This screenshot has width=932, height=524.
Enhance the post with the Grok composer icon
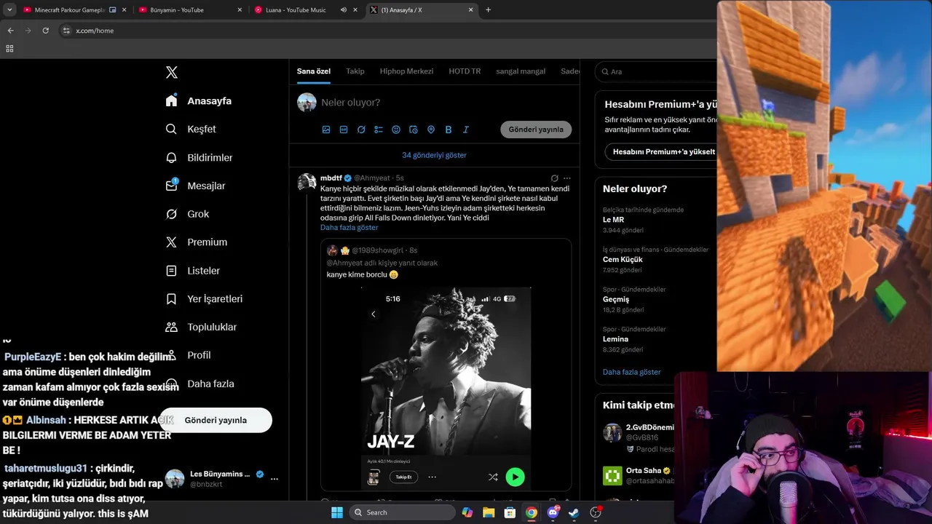pos(361,130)
